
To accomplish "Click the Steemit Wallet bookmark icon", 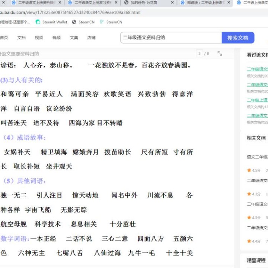I will (x=38, y=22).
